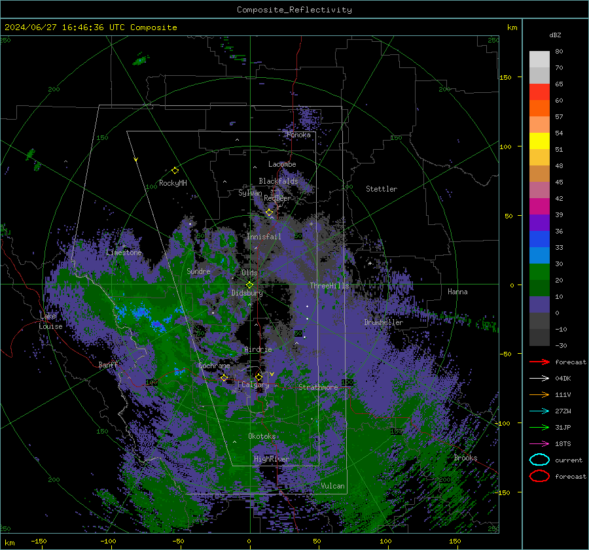Click yellow diamond marker near RockyMH
This screenshot has width=589, height=550.
[175, 171]
